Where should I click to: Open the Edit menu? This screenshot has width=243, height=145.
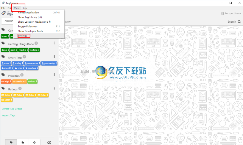10,8
